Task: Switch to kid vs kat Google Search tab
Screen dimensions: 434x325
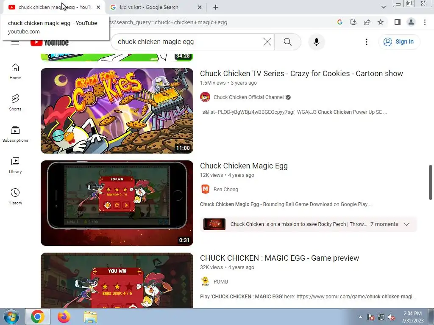Action: coord(156,7)
